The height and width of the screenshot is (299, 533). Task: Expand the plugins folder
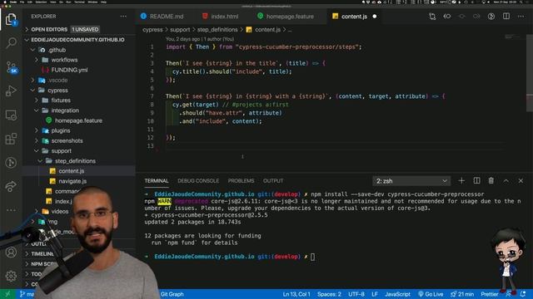[x=37, y=130]
